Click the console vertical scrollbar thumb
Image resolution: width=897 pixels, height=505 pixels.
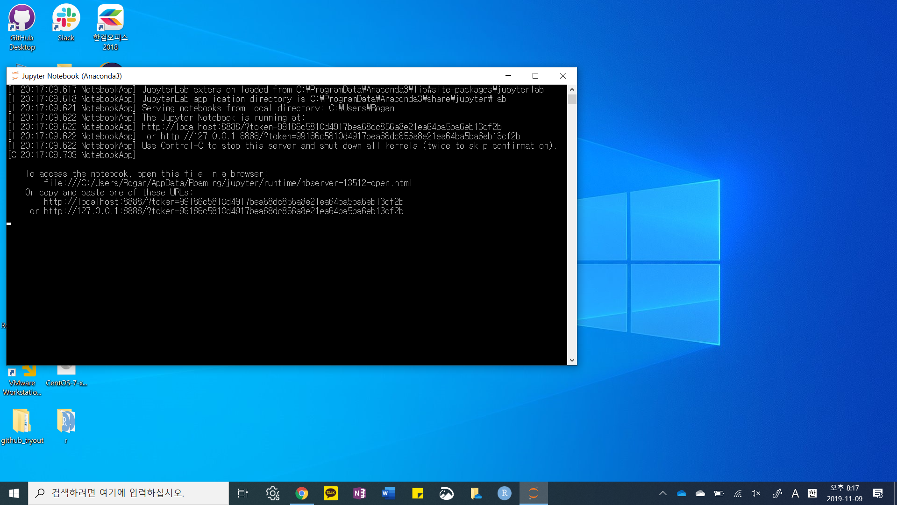[x=572, y=99]
